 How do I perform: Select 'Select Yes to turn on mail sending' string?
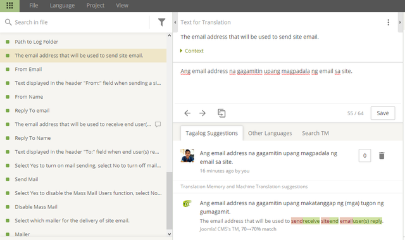pos(83,165)
